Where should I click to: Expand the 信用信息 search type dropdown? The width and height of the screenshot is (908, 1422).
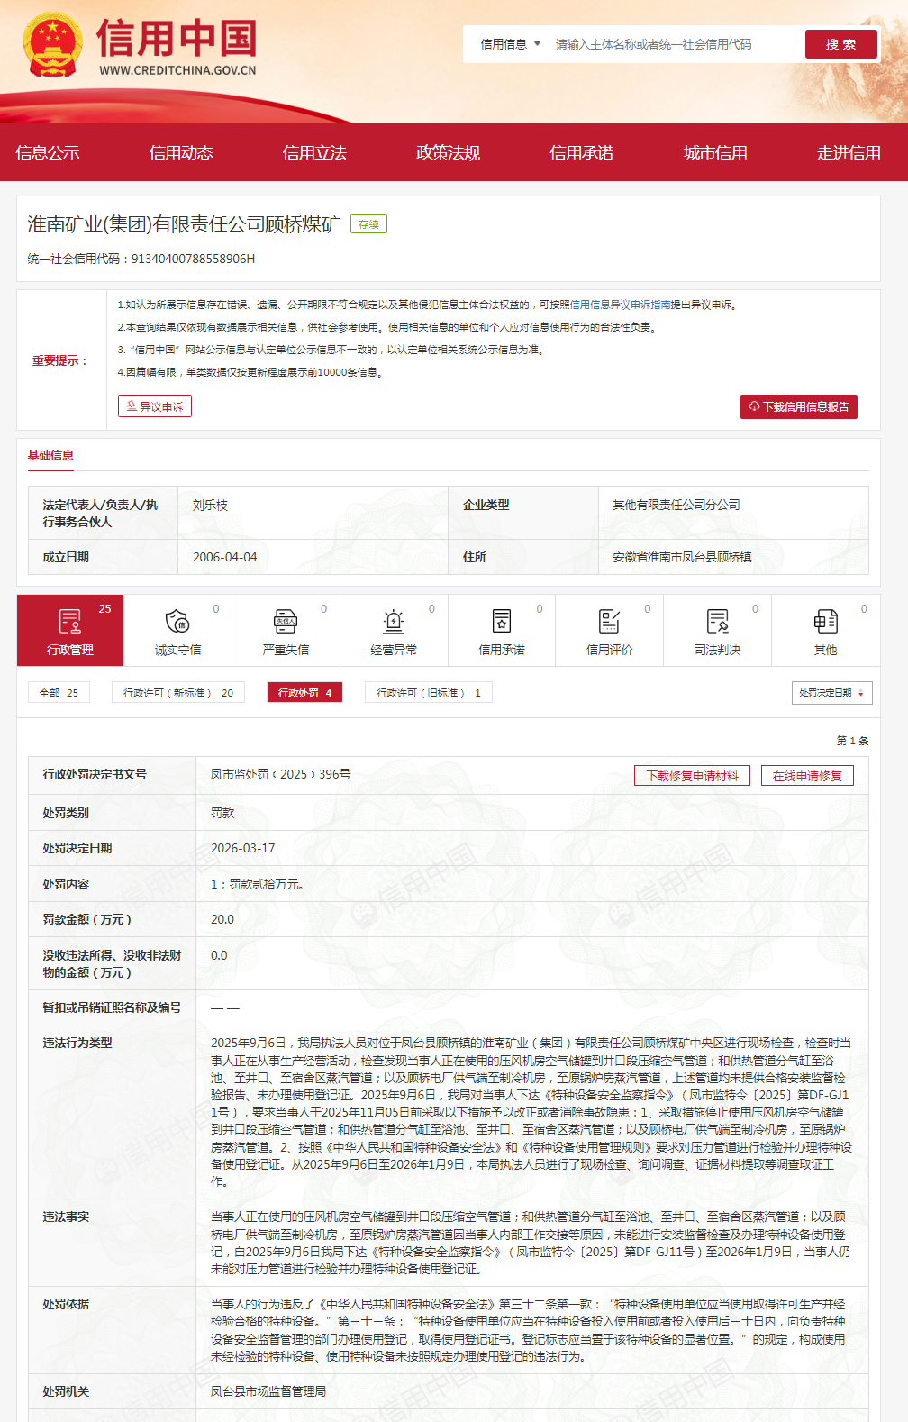click(x=510, y=44)
